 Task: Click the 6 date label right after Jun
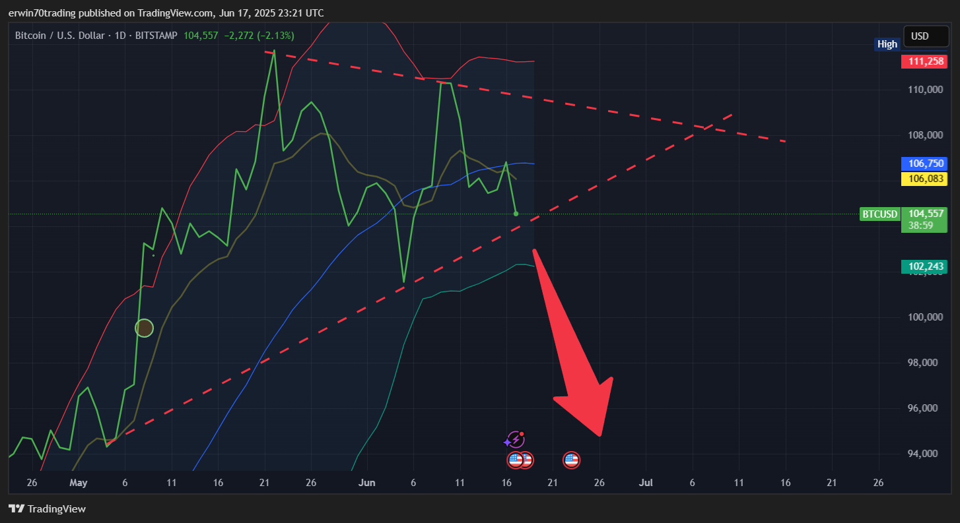pyautogui.click(x=413, y=483)
